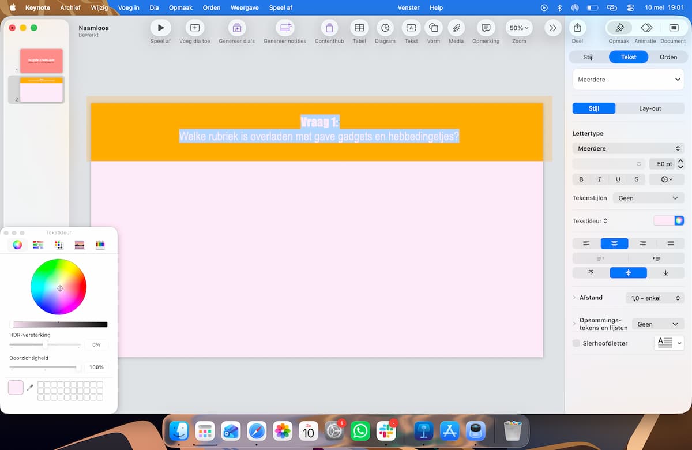
Task: Open the Opmaak menu in menu bar
Action: click(x=180, y=7)
